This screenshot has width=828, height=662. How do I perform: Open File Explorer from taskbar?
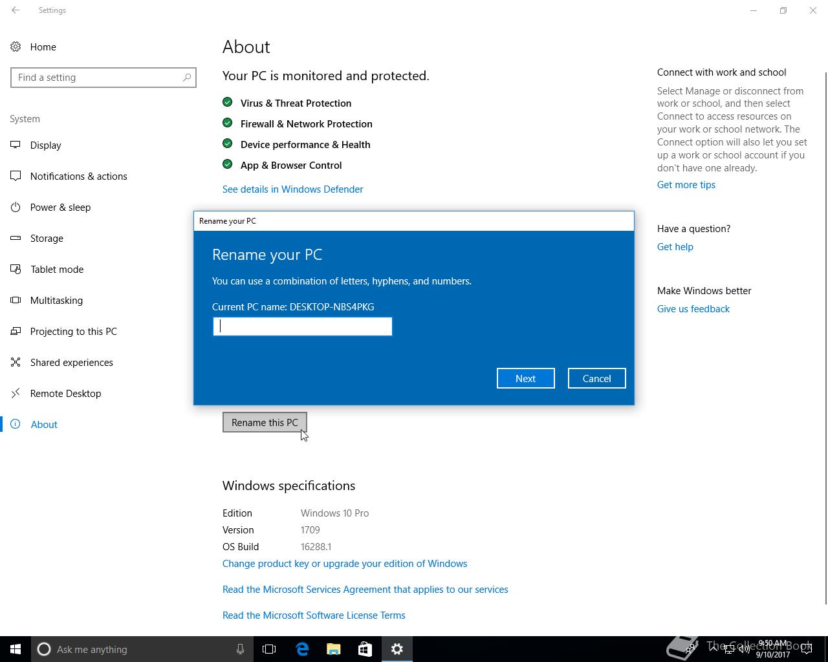(334, 649)
